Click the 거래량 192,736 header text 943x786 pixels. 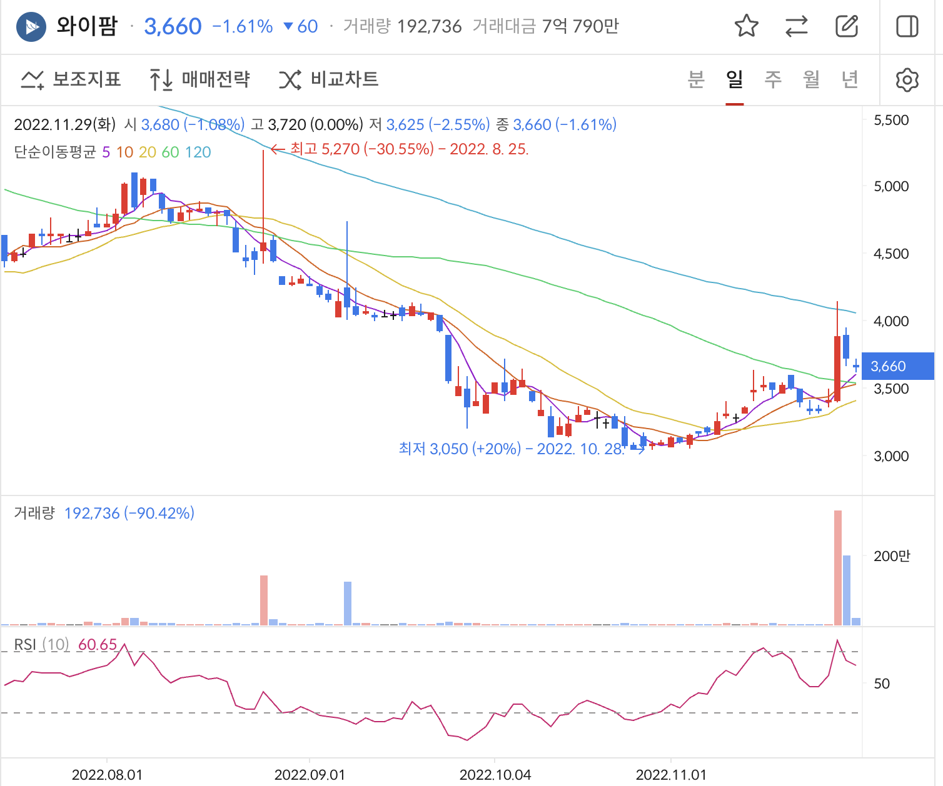[x=402, y=26]
